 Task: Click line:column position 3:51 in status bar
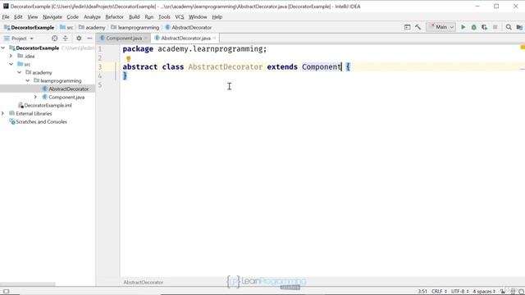(422, 292)
